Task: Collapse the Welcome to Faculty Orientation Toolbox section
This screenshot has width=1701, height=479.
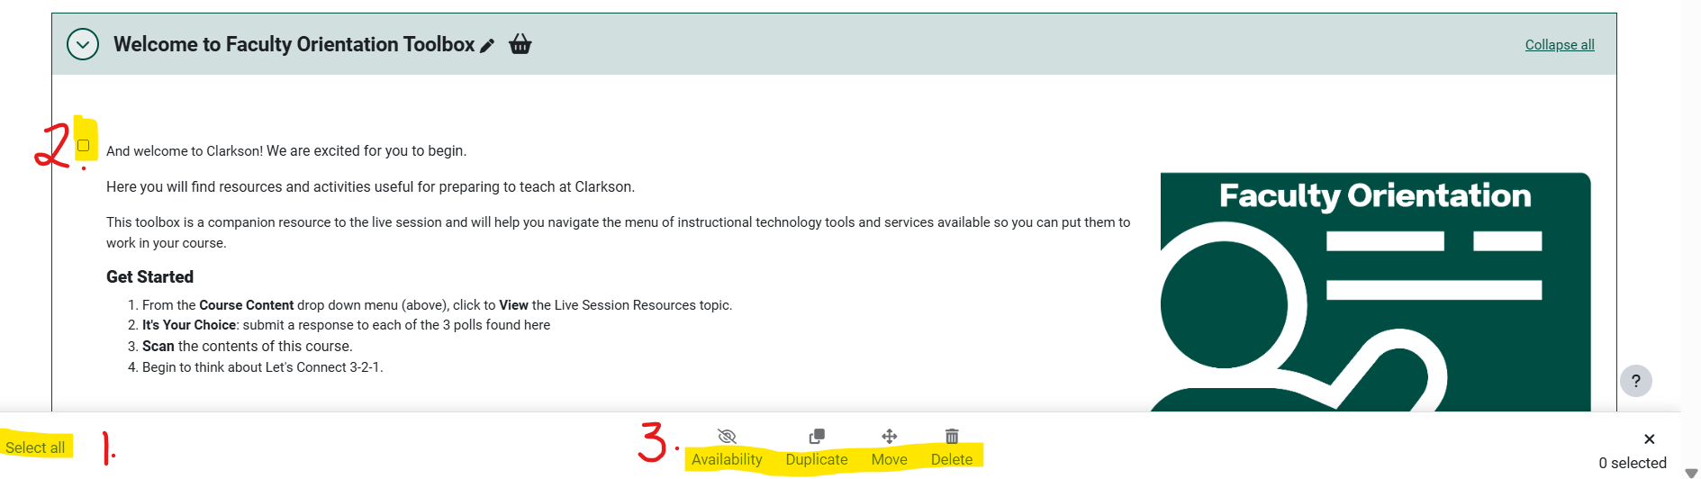Action: (x=83, y=44)
